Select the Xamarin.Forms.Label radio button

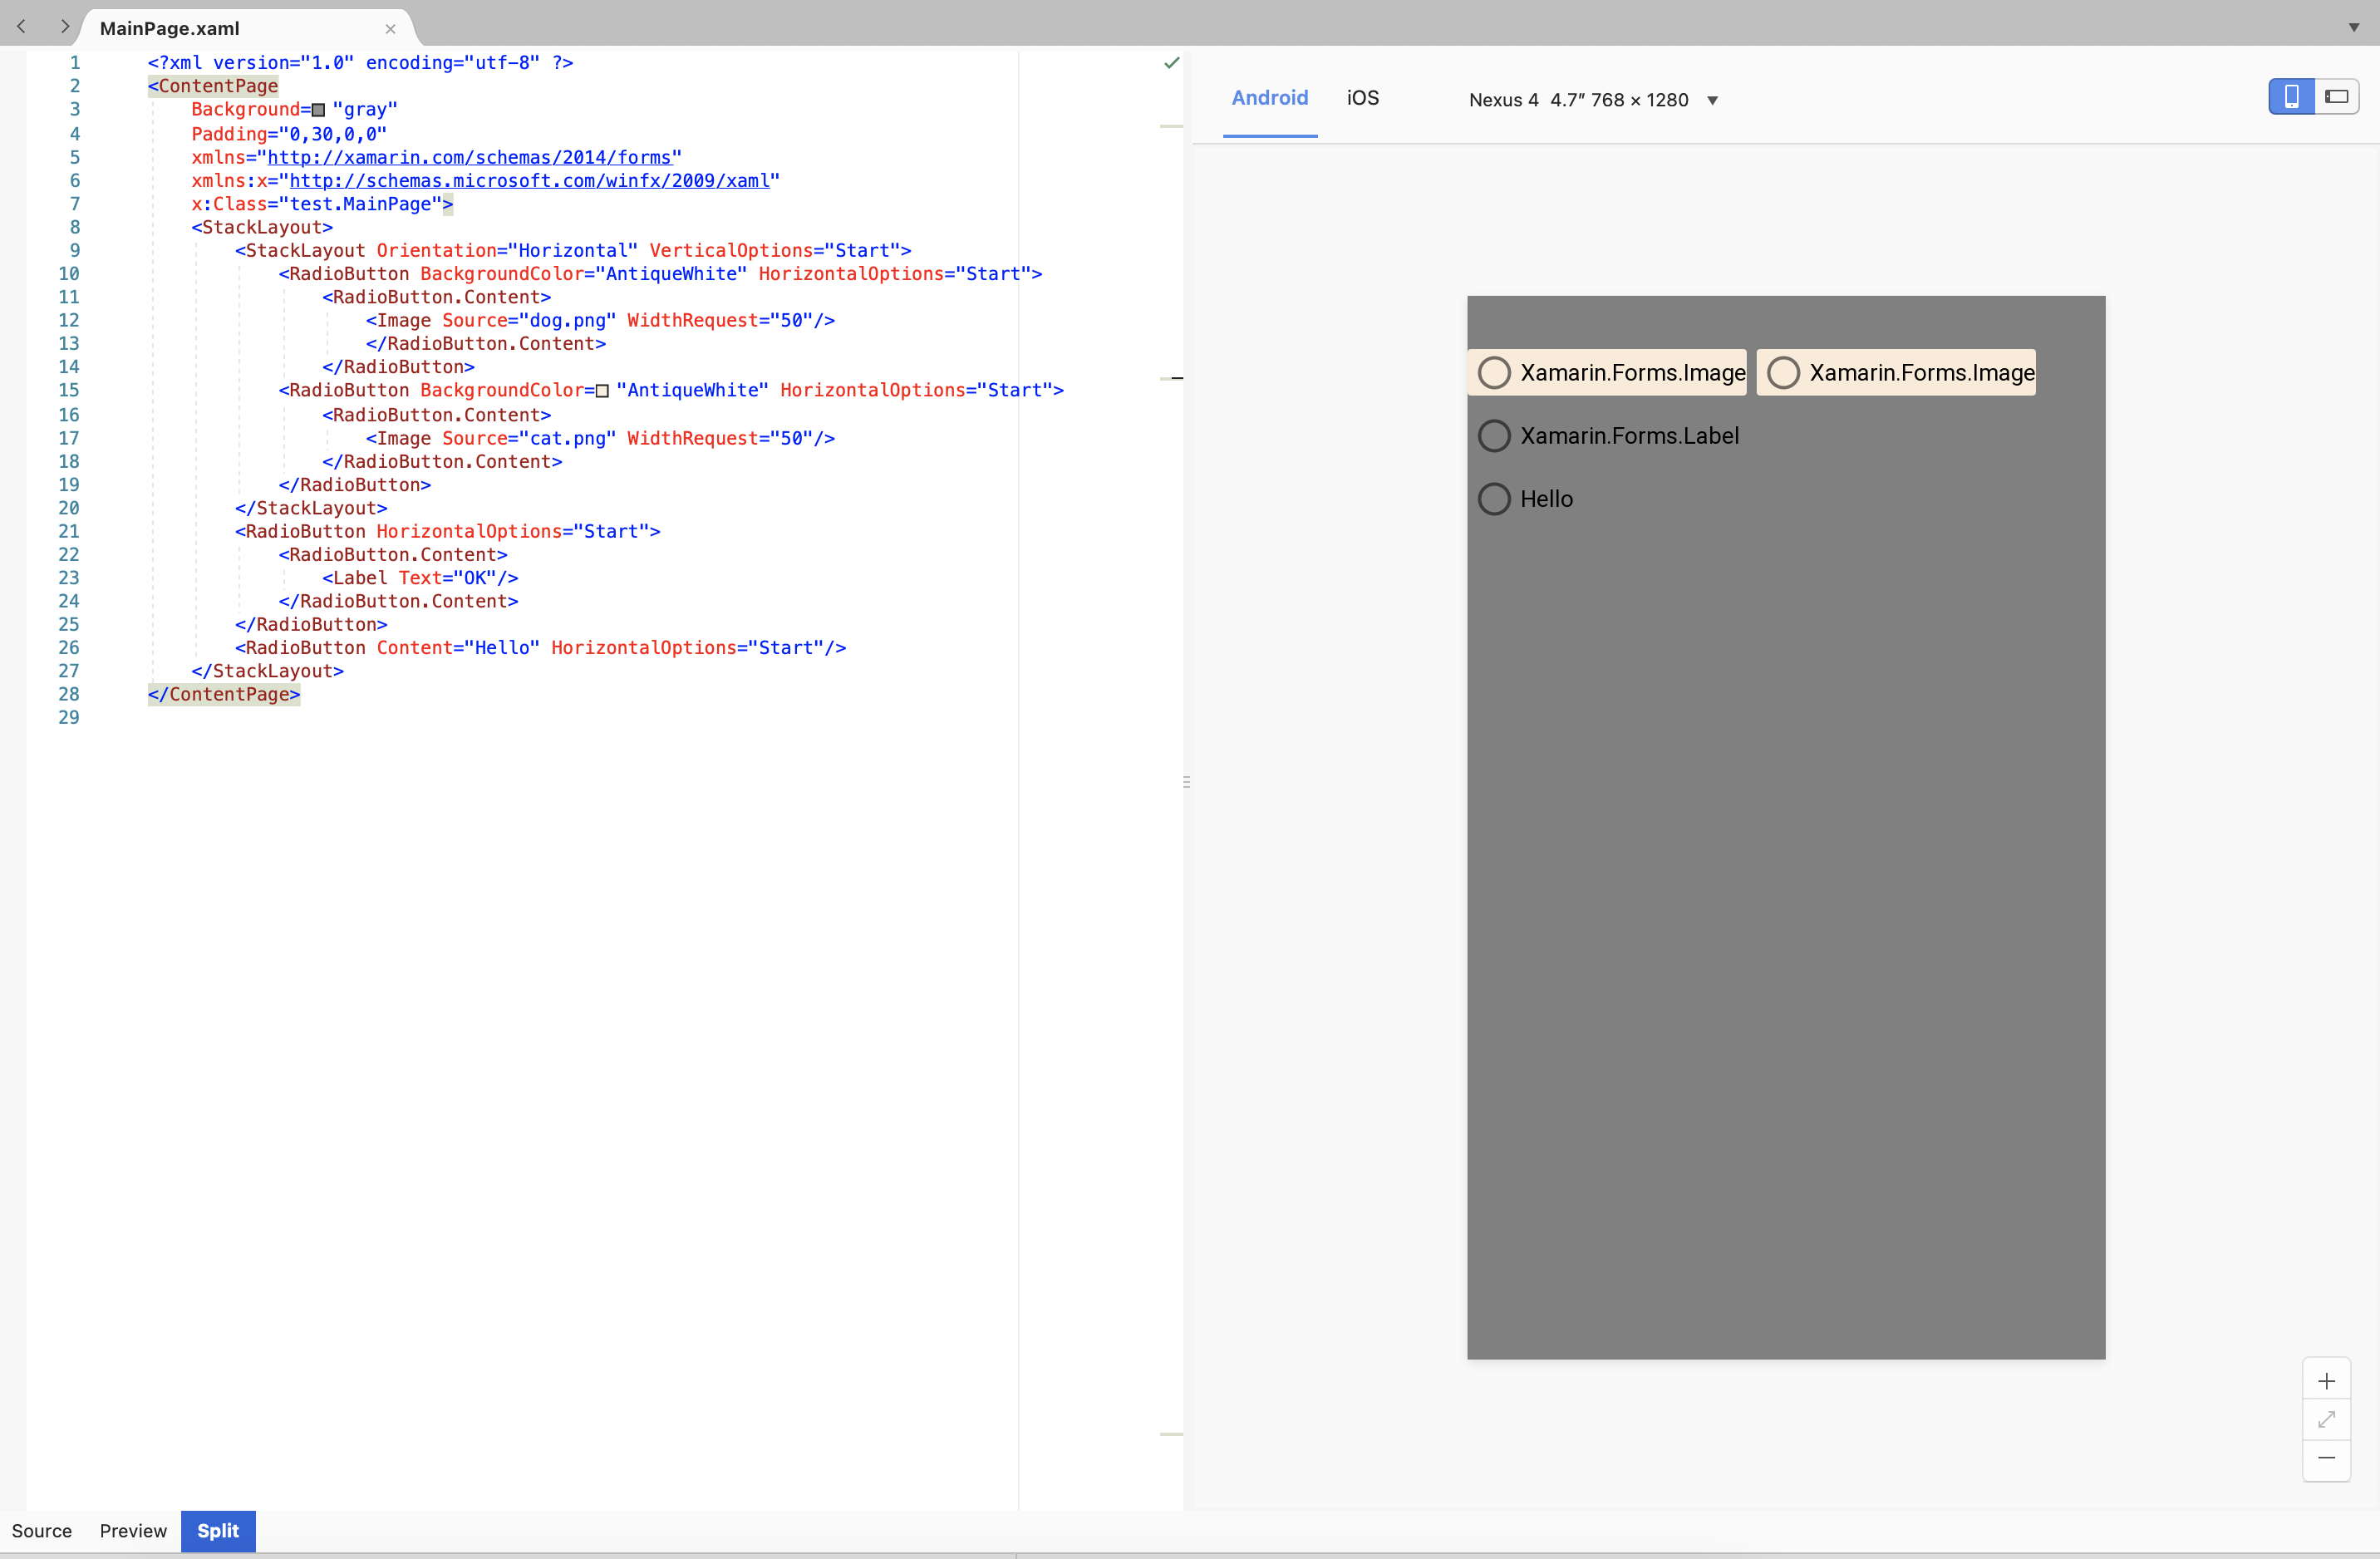pyautogui.click(x=1494, y=435)
